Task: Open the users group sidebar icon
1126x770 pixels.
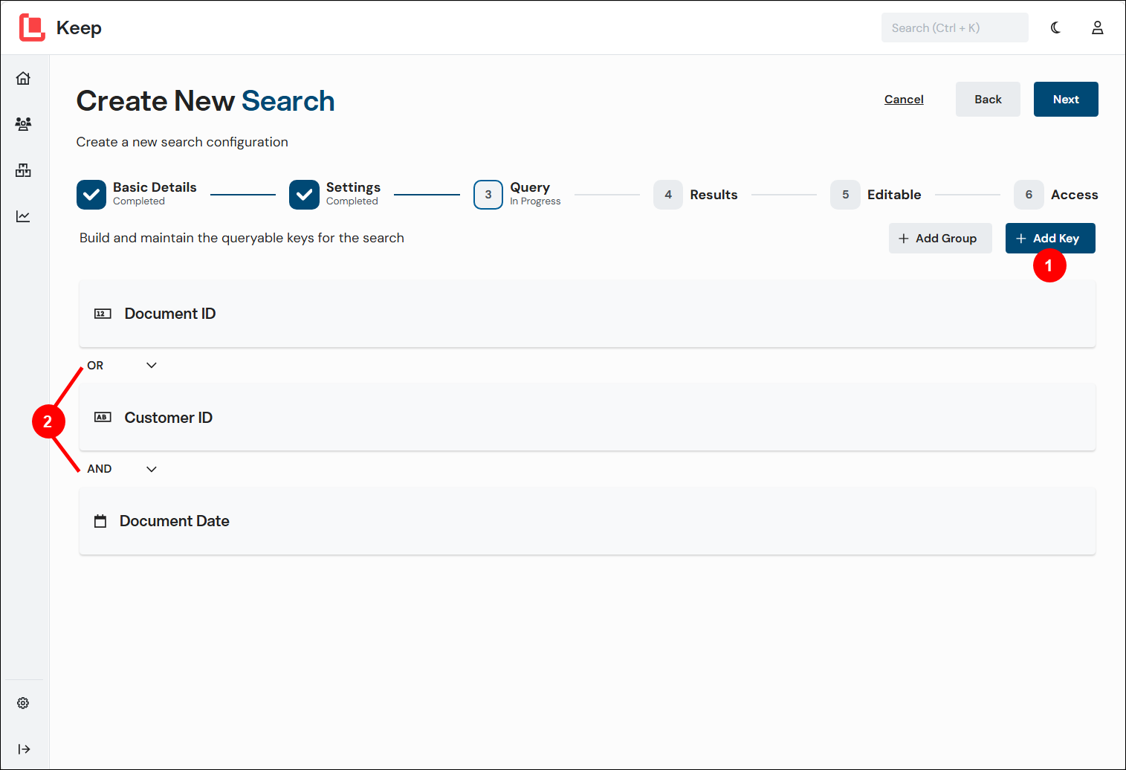Action: click(24, 124)
